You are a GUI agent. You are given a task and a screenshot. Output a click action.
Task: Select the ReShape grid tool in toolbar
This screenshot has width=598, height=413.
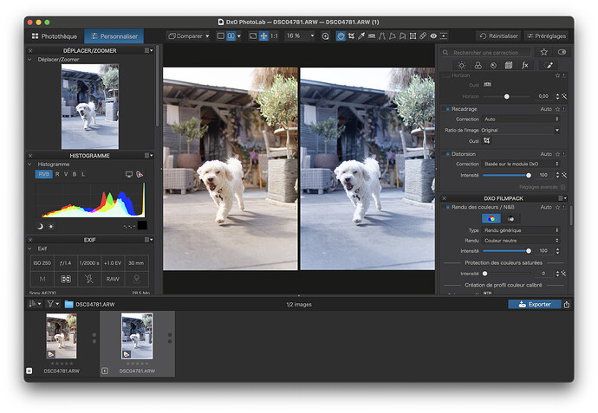tap(413, 35)
